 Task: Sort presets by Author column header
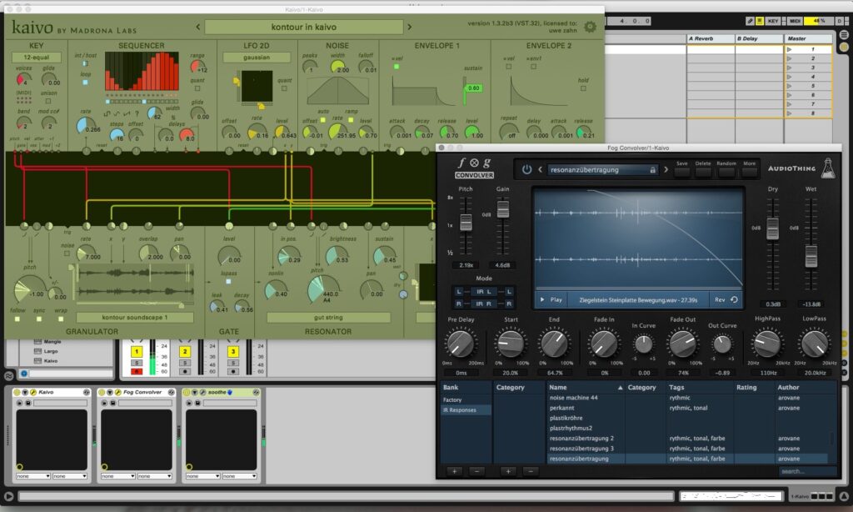(x=806, y=387)
